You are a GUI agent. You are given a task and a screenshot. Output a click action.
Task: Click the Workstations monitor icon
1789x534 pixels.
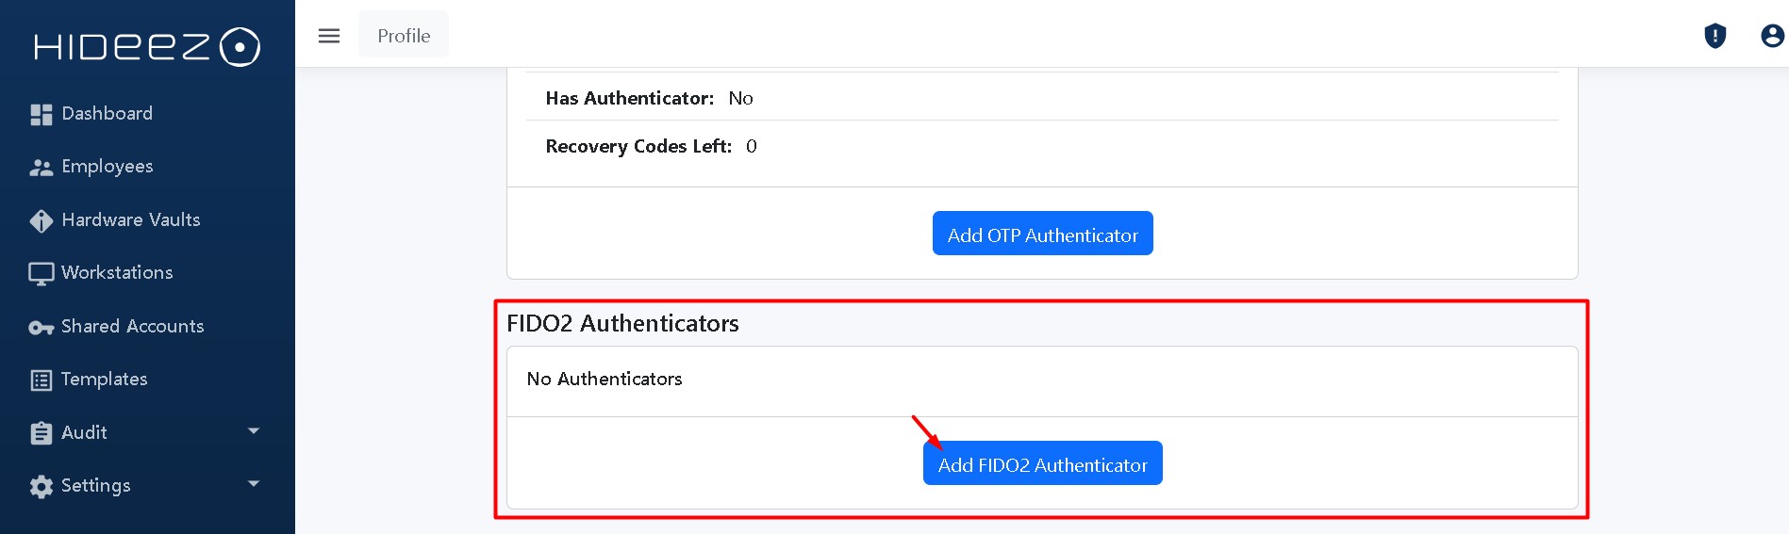coord(41,274)
